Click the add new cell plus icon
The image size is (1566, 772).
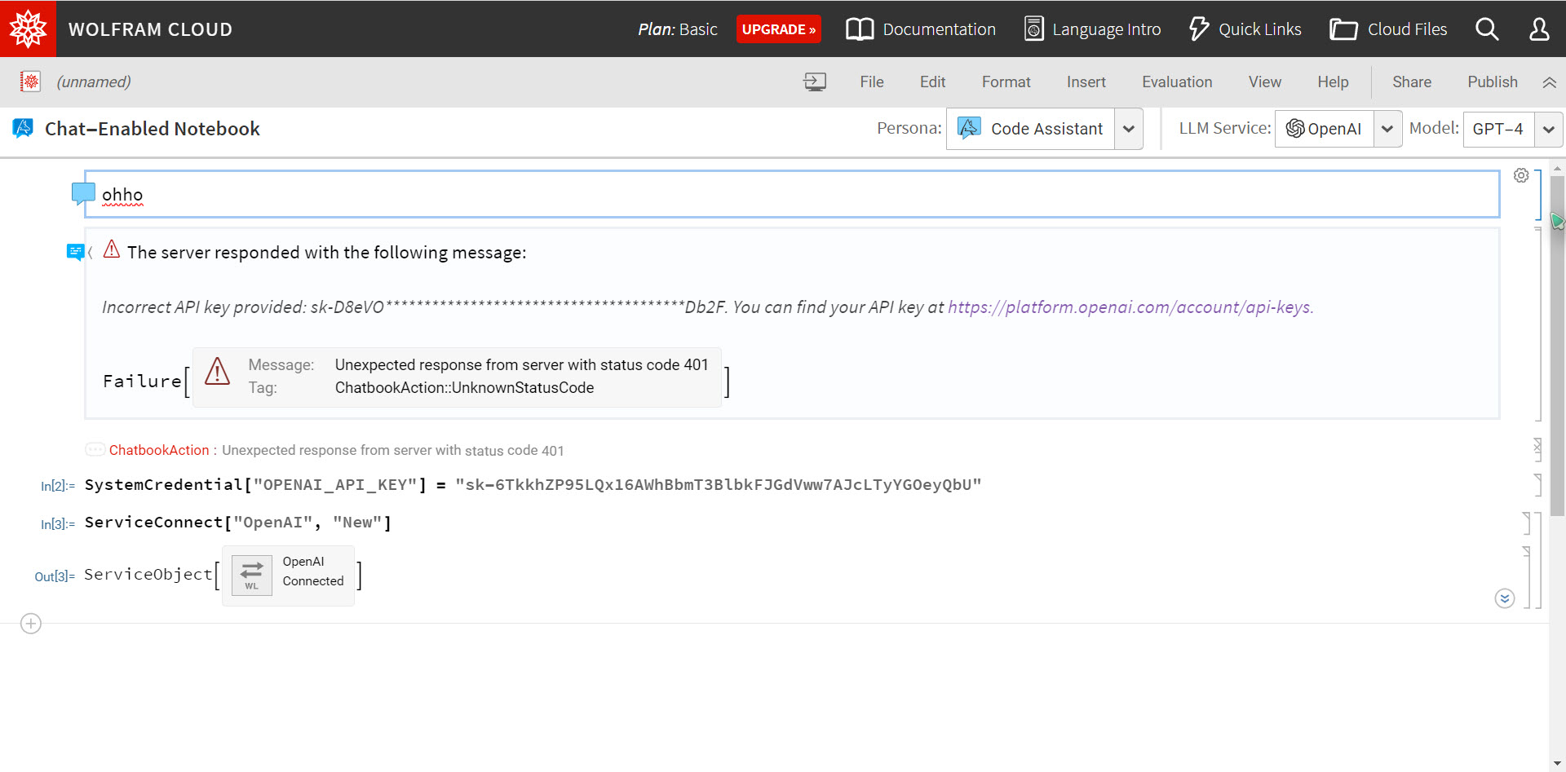coord(31,624)
